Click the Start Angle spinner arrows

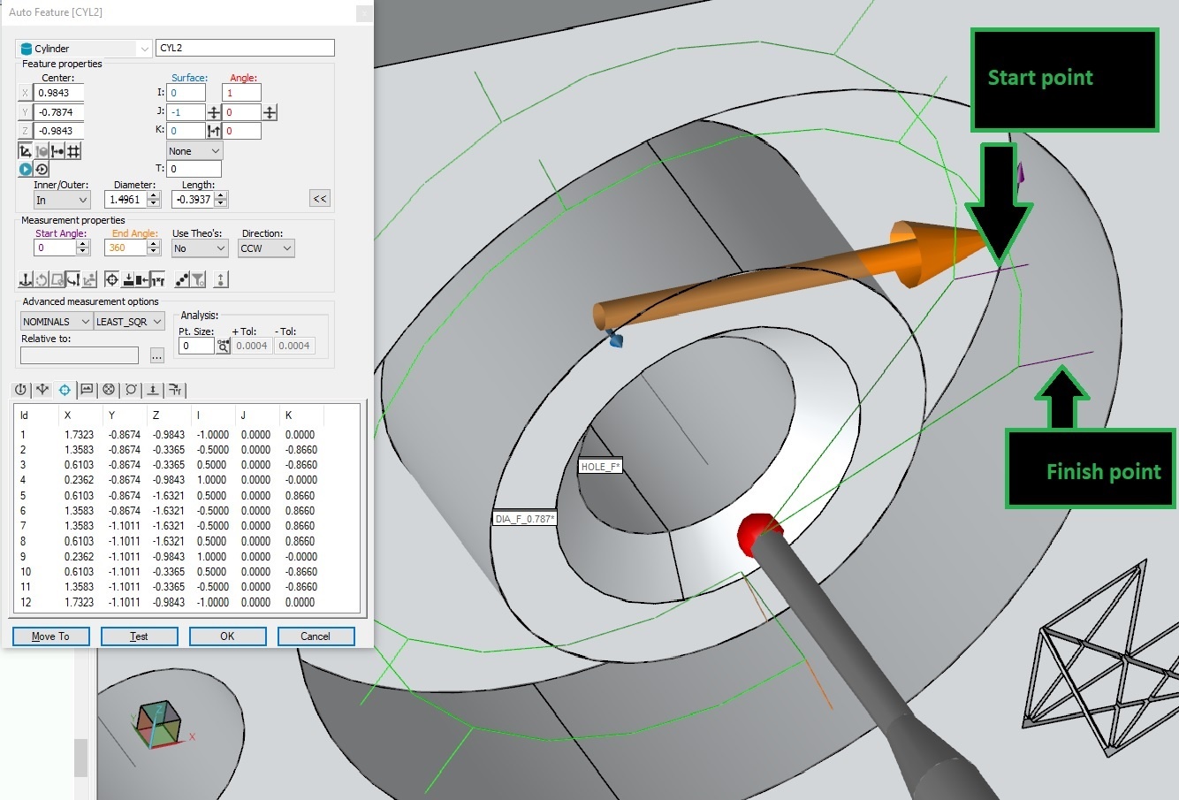83,248
